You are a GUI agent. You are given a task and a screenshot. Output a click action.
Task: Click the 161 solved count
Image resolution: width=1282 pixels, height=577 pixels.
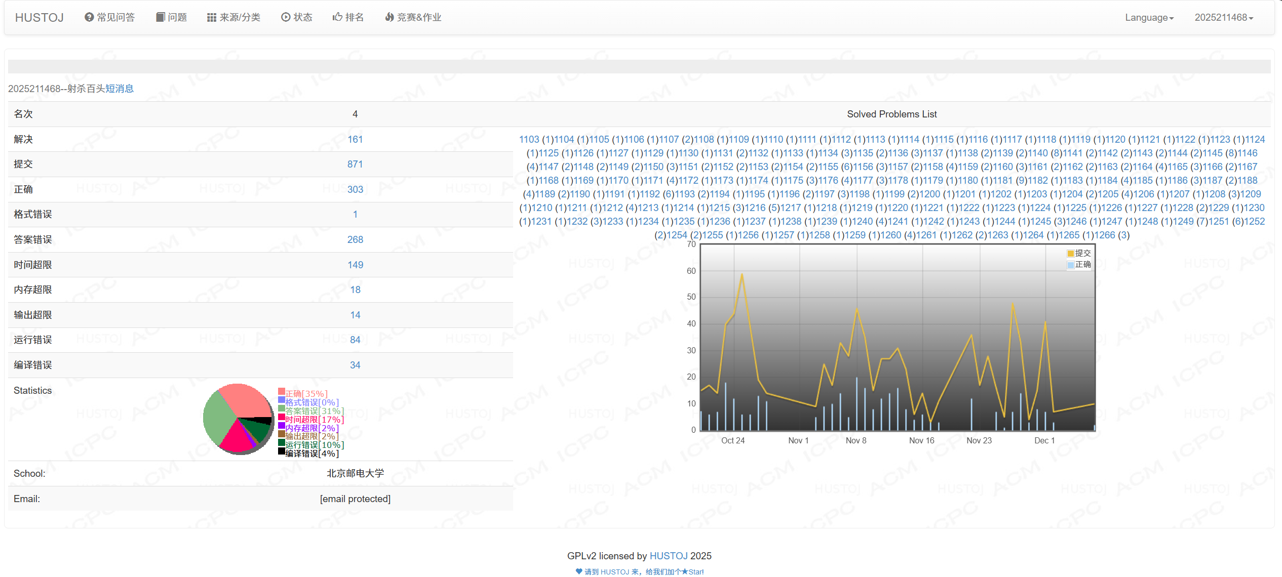[x=355, y=139]
